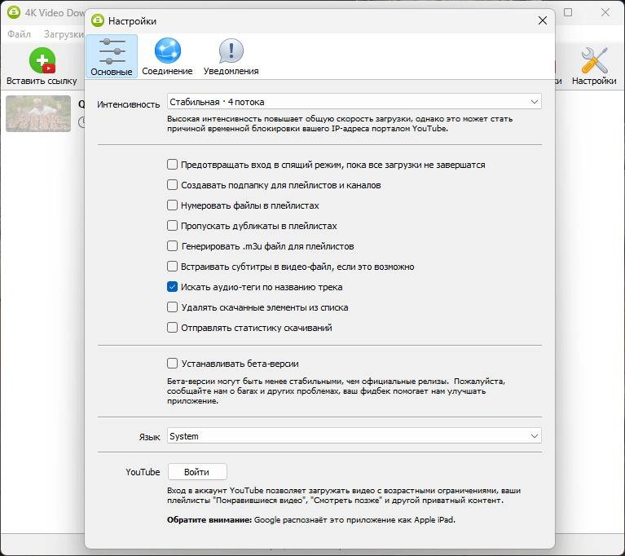Toggle Встраивать субтитры в видео-файл
Viewport: 625px width, 556px height.
coord(172,266)
